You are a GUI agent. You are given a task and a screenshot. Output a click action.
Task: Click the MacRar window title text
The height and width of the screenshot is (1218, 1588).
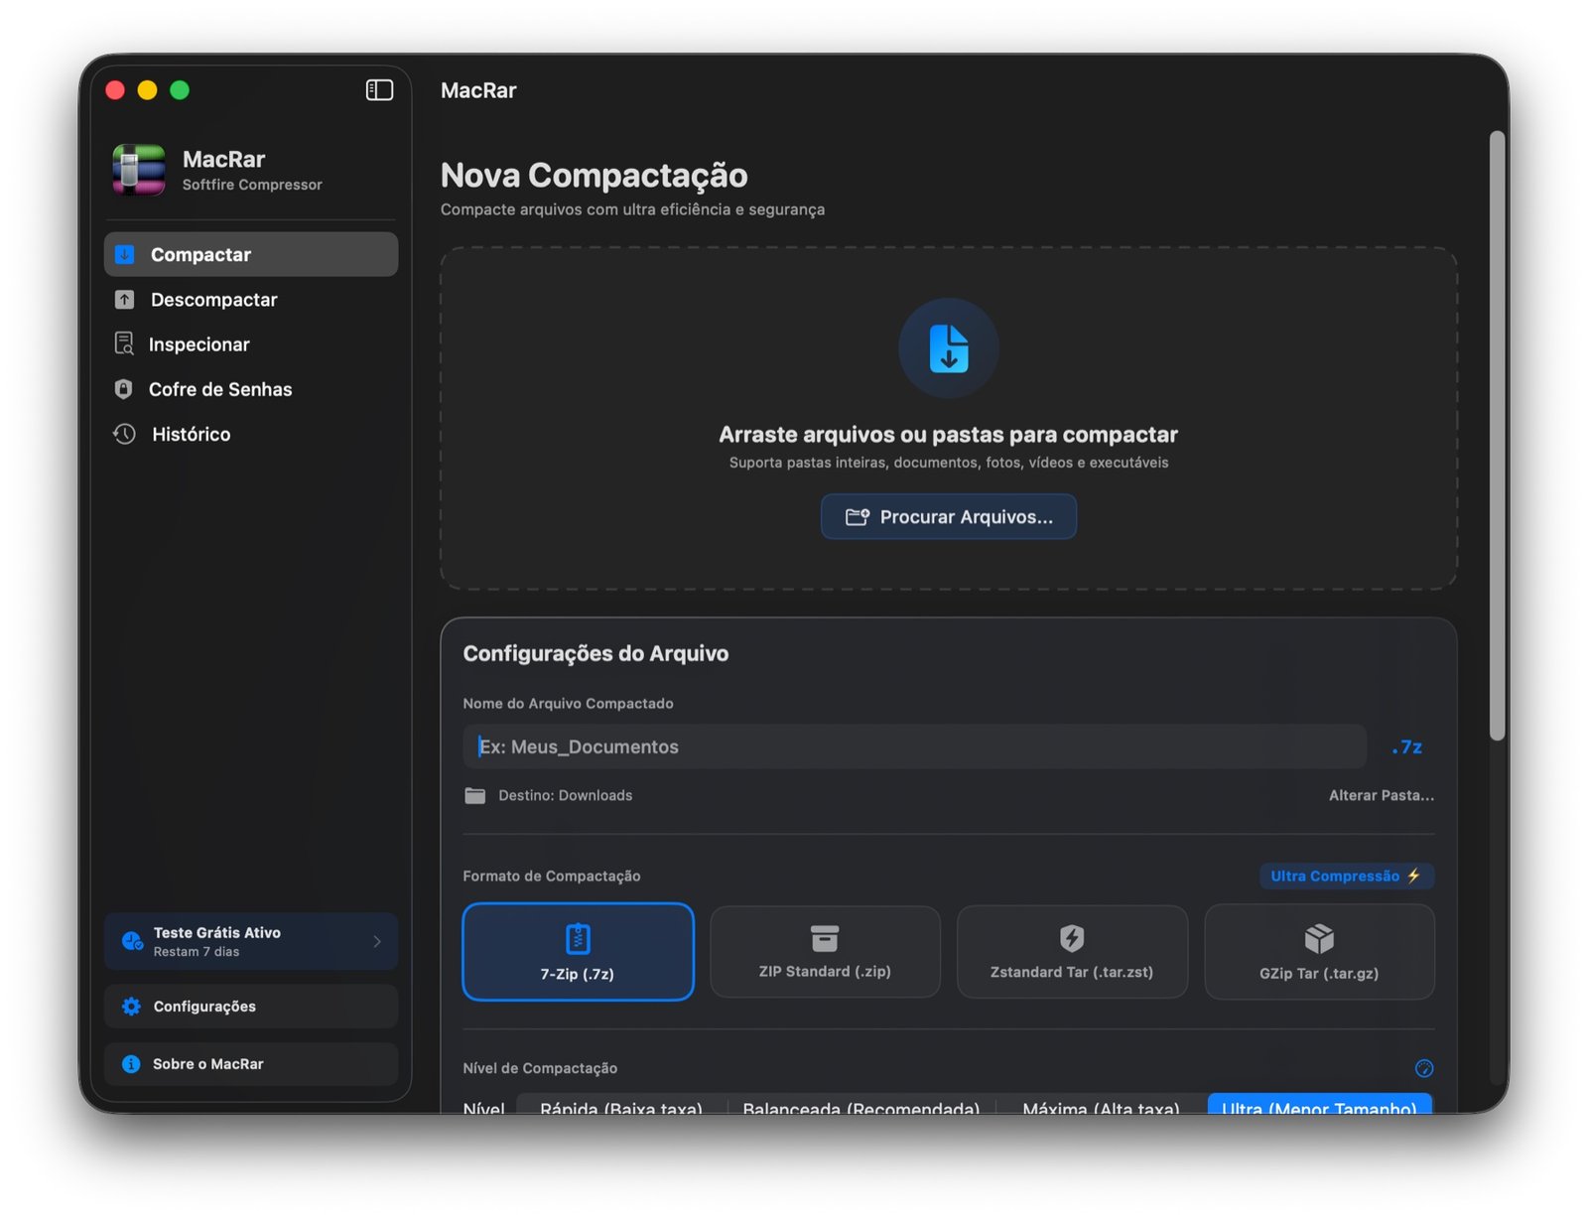coord(478,90)
